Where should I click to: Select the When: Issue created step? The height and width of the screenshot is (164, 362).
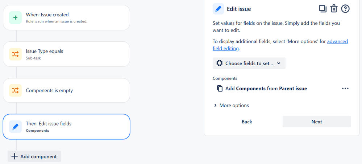click(x=66, y=17)
